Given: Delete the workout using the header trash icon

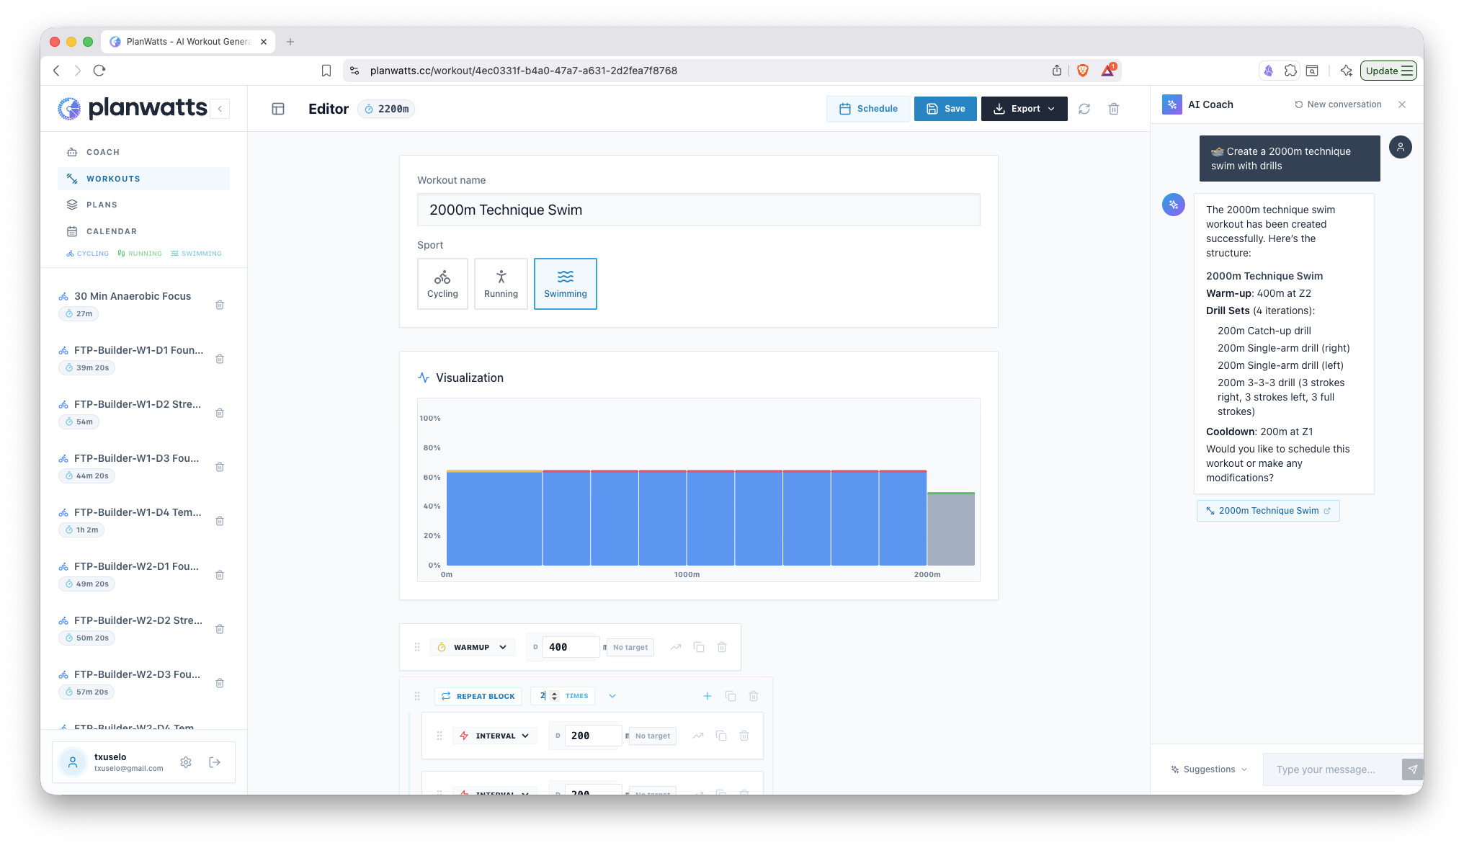Looking at the screenshot, I should (1113, 109).
